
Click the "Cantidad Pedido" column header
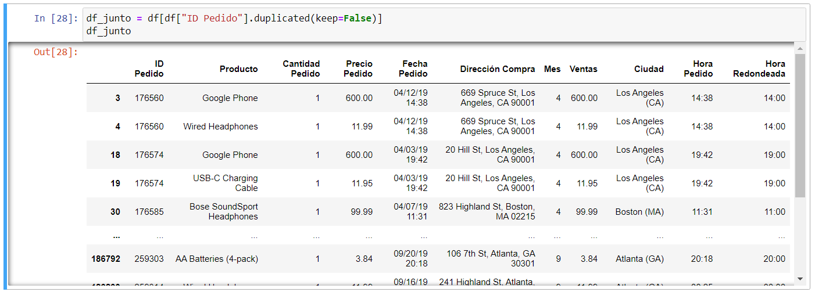(x=301, y=69)
